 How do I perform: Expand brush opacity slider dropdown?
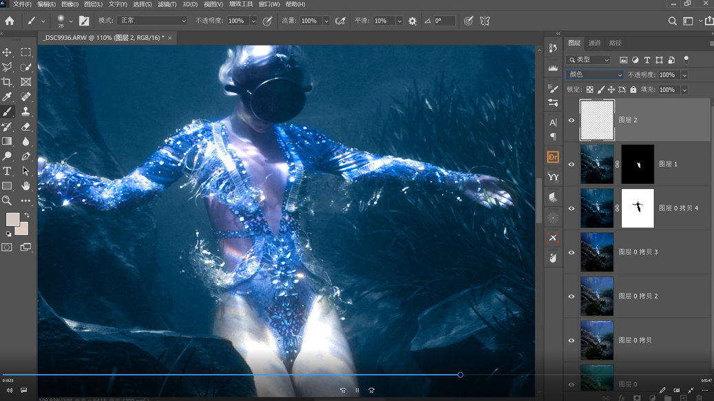pos(253,21)
